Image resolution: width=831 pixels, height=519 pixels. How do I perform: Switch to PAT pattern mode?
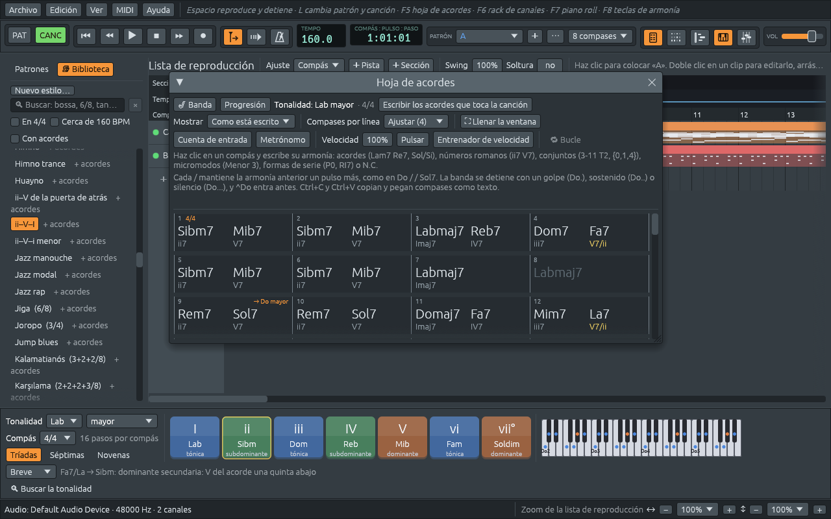pyautogui.click(x=19, y=36)
